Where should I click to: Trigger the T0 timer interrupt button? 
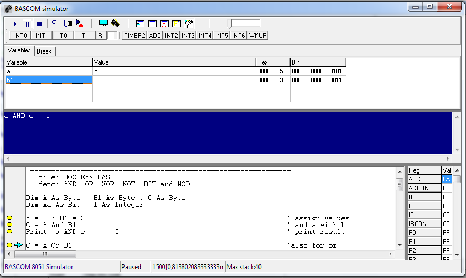point(63,36)
